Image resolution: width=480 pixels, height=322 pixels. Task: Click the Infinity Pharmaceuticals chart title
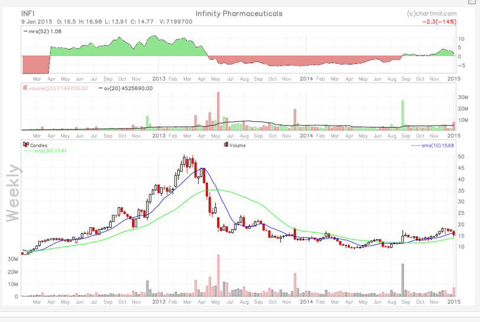click(239, 14)
